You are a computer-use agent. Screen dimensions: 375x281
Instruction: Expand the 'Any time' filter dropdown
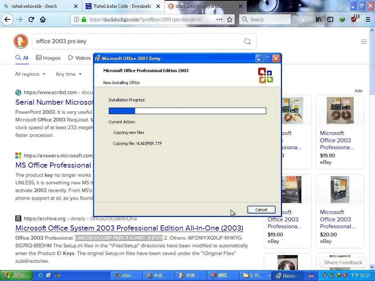pos(68,74)
